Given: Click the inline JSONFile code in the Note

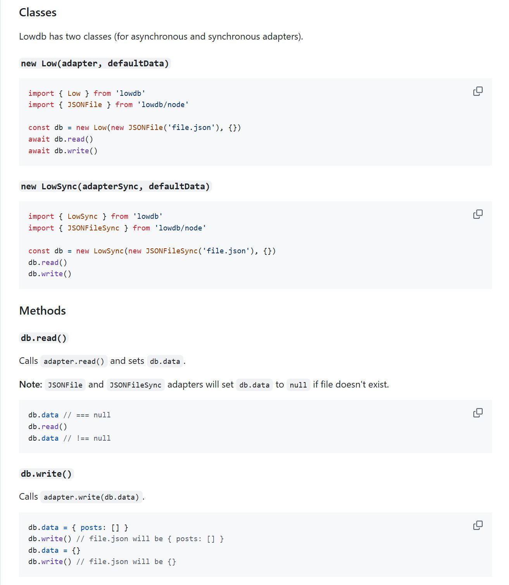Looking at the screenshot, I should click(65, 385).
